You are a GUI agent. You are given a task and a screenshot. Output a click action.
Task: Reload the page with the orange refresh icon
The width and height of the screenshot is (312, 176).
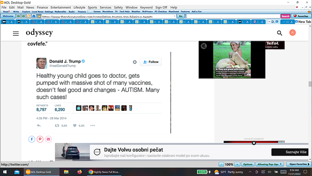click(x=29, y=16)
